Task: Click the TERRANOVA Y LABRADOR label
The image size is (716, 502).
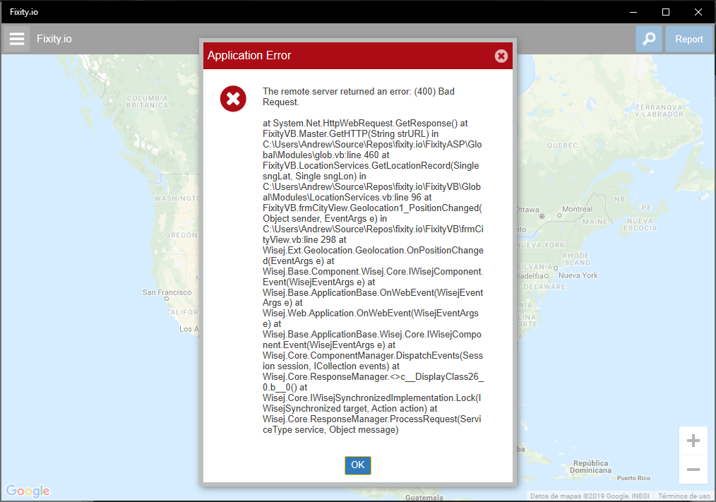Action: tap(659, 111)
